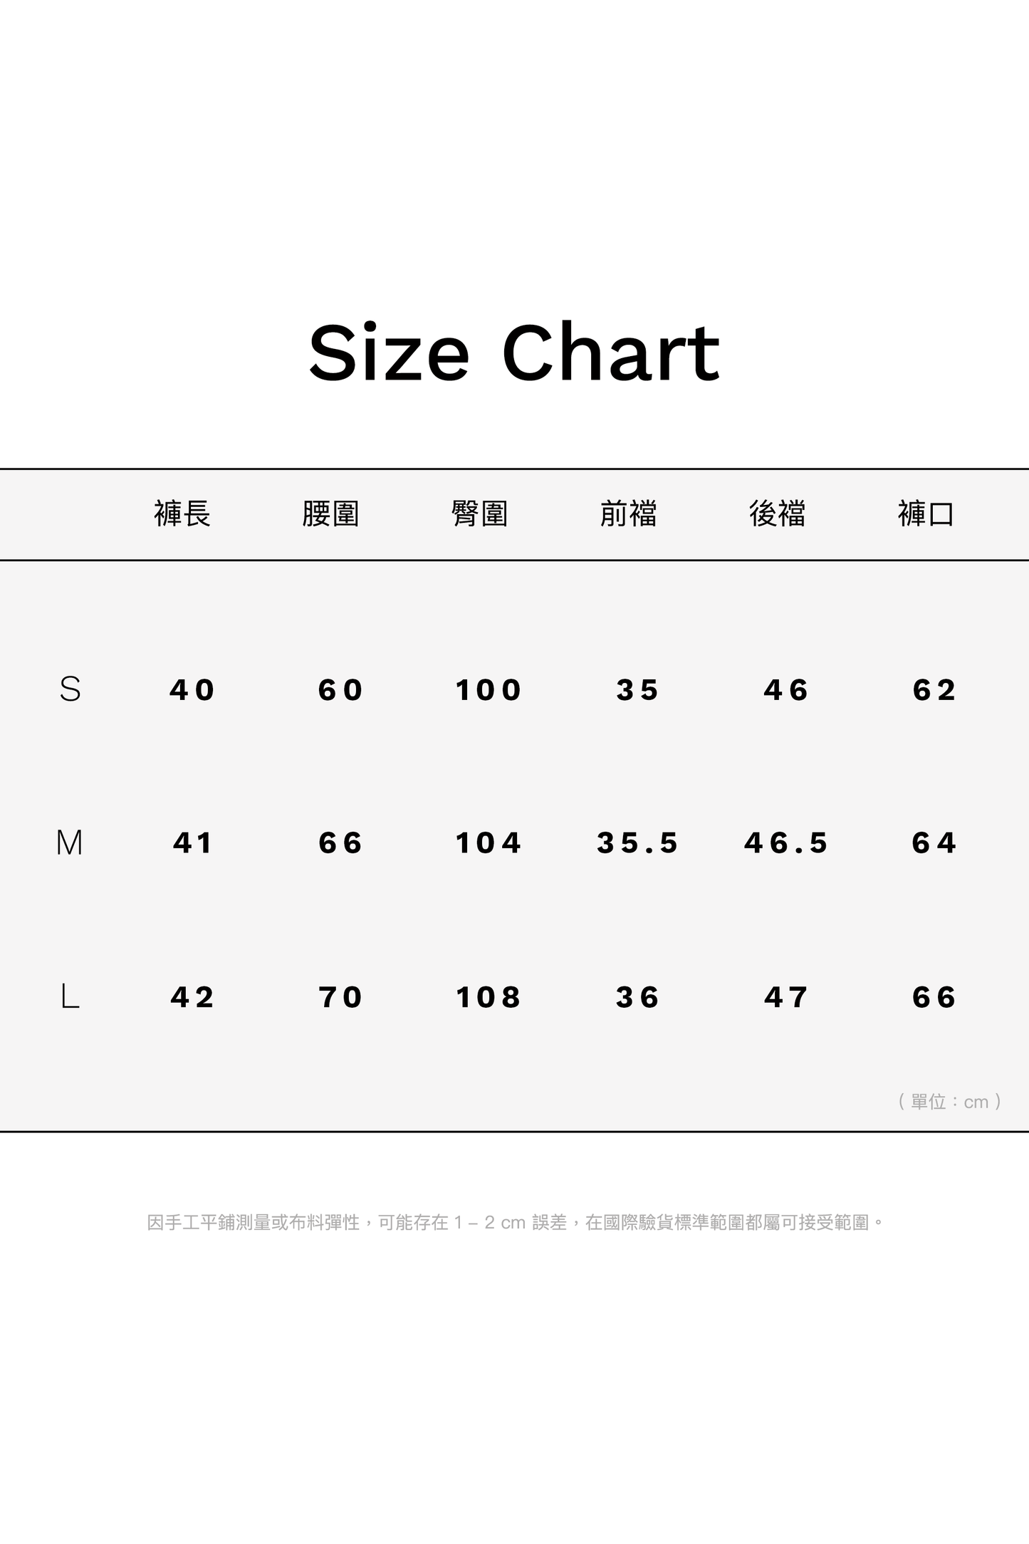Screen dimensions: 1029x1544
Task: Click the 70 waist value for L
Action: (340, 997)
